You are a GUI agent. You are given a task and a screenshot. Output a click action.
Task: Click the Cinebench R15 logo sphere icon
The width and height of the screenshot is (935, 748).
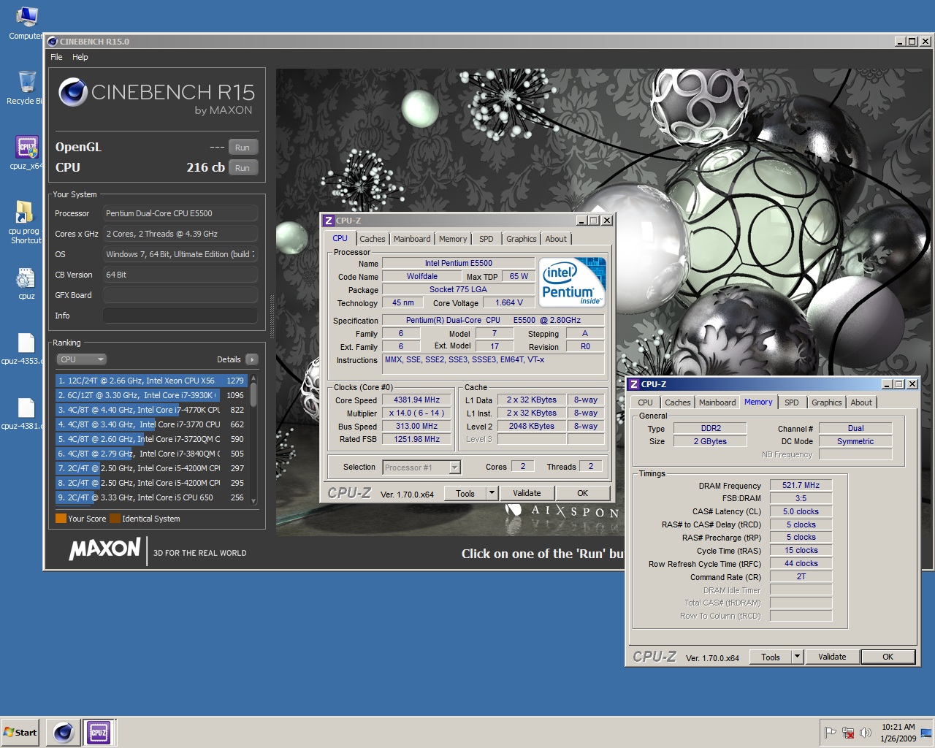[x=73, y=92]
